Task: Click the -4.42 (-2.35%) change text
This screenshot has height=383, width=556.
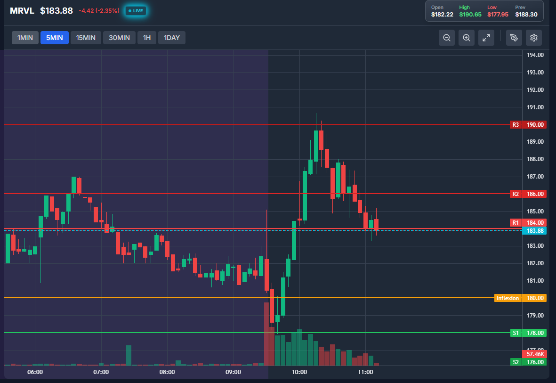Action: pos(99,11)
